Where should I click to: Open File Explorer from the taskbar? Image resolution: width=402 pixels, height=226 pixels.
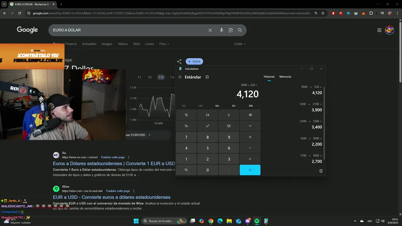click(229, 221)
